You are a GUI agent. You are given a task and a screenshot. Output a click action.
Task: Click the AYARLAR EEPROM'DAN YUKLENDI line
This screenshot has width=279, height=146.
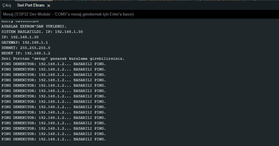coord(34,26)
